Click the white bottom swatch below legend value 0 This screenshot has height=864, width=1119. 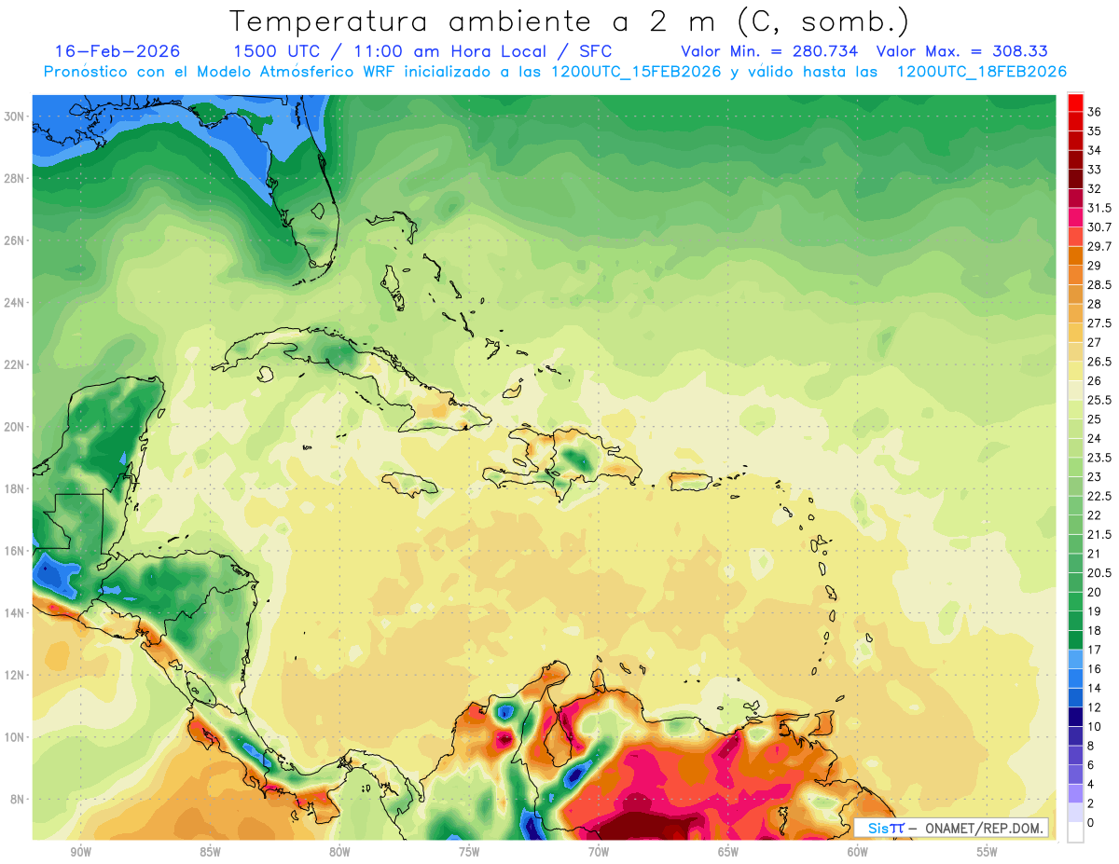pyautogui.click(x=1076, y=832)
